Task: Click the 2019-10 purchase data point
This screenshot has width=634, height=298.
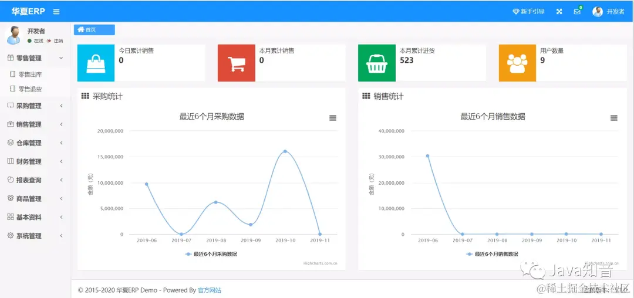Action: (285, 151)
